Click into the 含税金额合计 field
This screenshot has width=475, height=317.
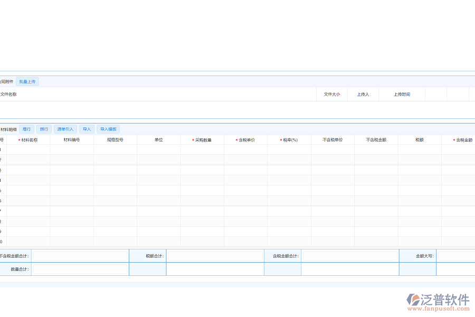(350, 256)
